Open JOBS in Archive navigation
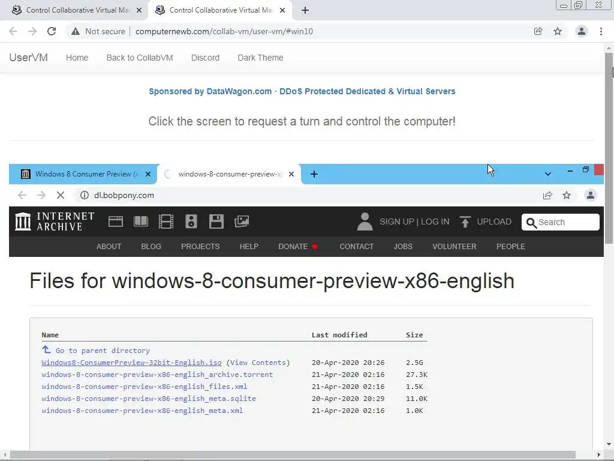Screen dimensions: 614x461 (x=403, y=247)
